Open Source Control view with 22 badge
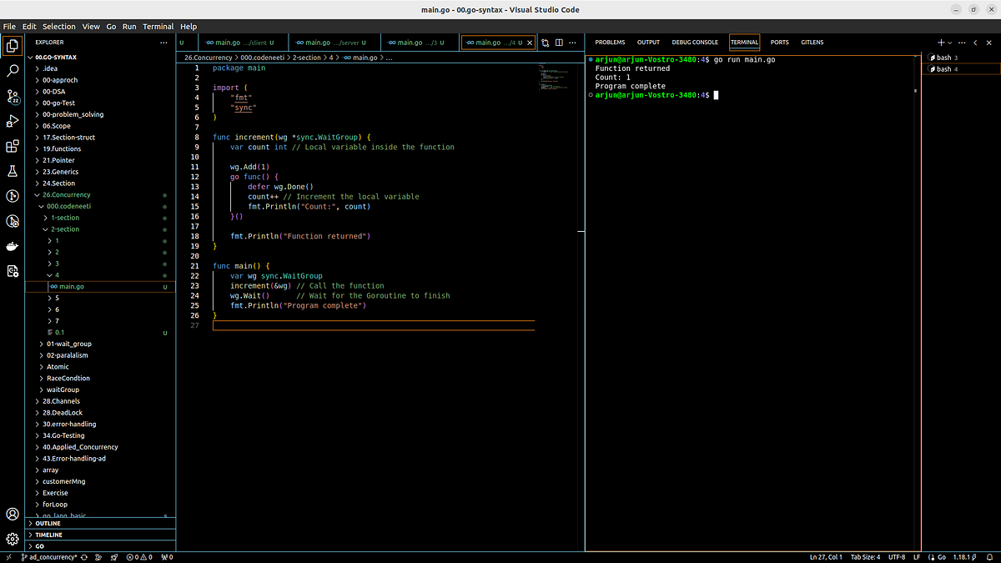This screenshot has width=1001, height=563. [13, 97]
